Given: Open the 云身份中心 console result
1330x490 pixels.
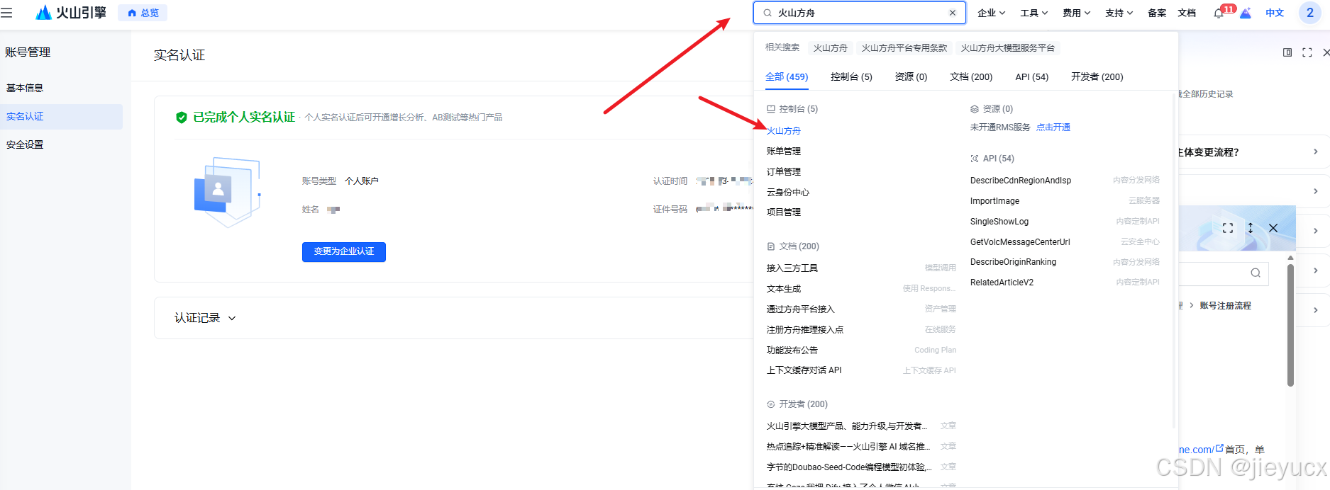Looking at the screenshot, I should pos(788,193).
